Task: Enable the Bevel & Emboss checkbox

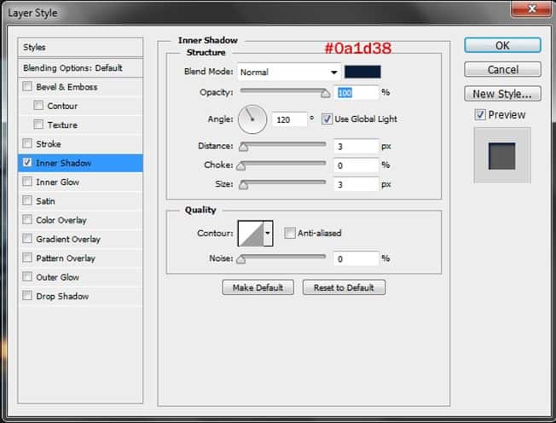Action: point(28,87)
